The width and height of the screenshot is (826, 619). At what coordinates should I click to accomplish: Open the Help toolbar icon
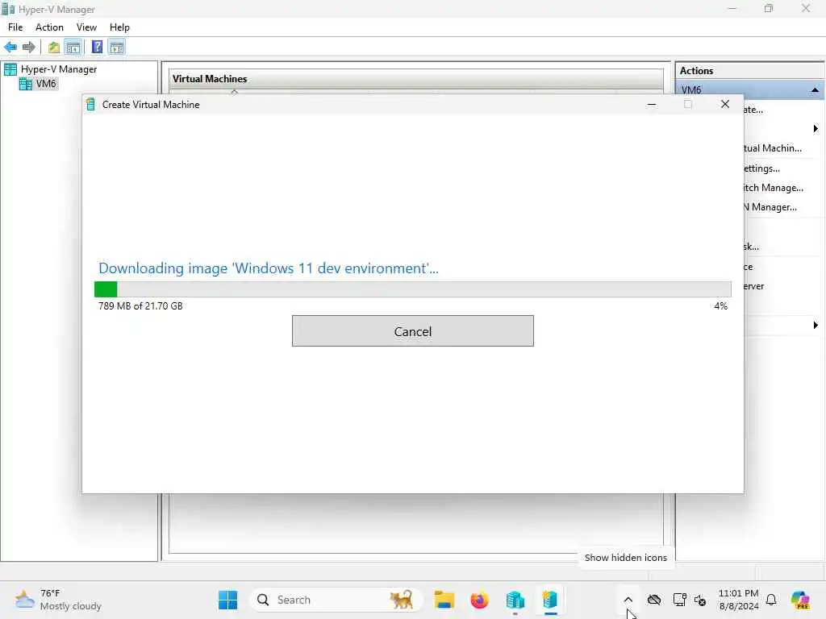[x=97, y=47]
